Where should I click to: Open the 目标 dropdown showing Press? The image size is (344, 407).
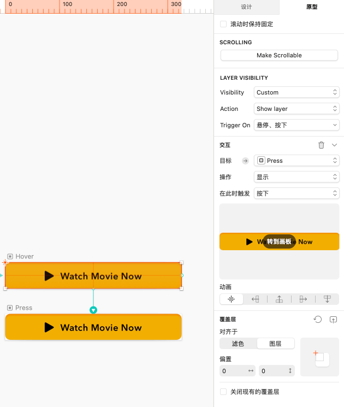pos(296,161)
